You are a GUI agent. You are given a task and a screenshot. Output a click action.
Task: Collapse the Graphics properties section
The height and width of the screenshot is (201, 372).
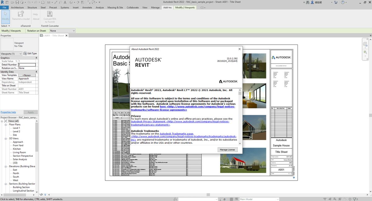36,58
